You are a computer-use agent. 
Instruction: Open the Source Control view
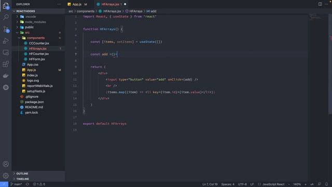[6, 29]
